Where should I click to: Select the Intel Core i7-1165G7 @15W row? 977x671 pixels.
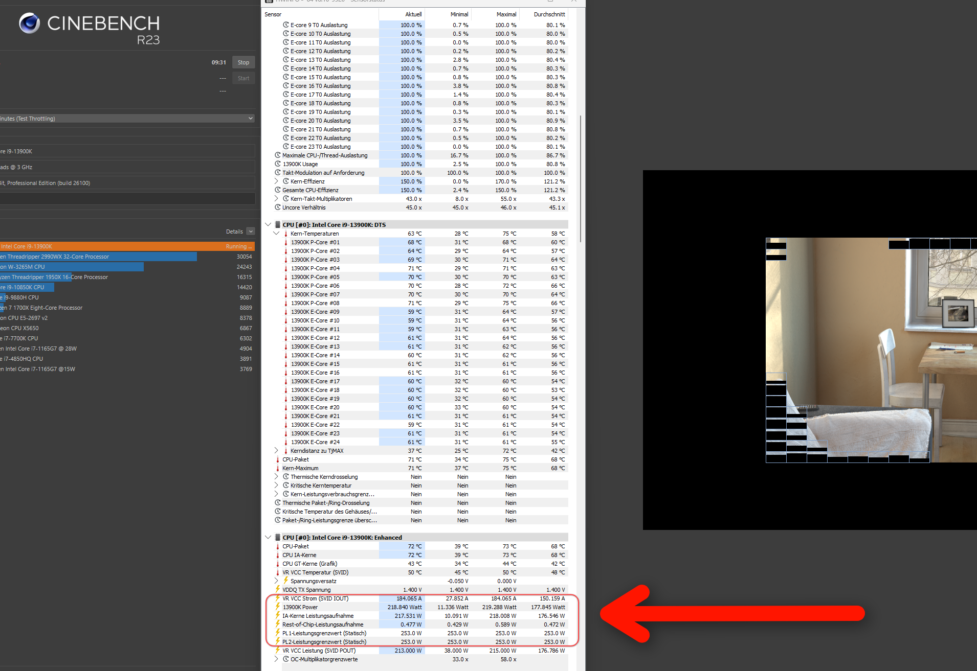(127, 369)
